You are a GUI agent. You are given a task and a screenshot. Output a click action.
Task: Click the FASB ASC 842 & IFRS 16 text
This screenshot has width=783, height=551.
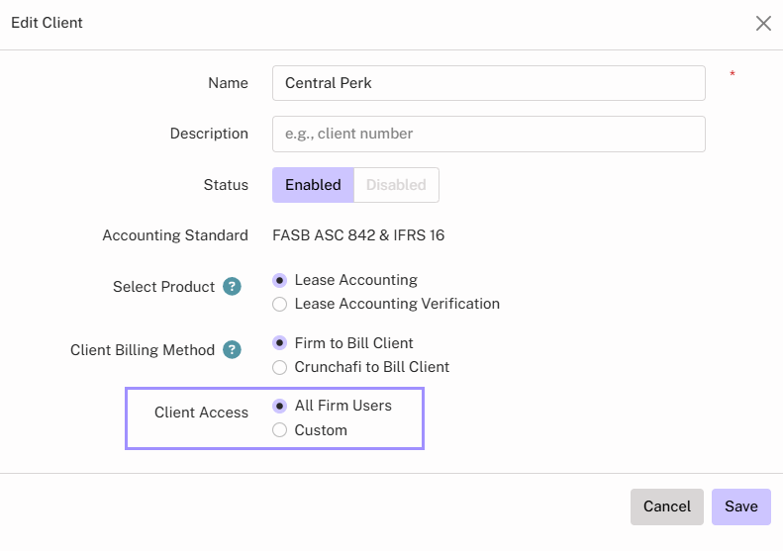(x=364, y=235)
